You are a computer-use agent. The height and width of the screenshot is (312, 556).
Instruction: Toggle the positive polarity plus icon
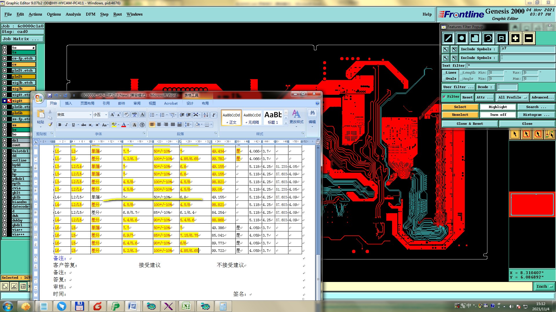pos(515,38)
